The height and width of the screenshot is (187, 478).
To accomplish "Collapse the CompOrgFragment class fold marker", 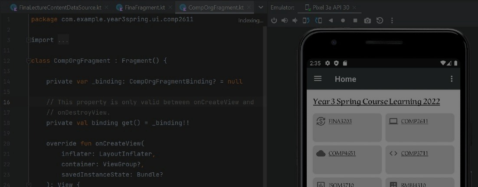I will click(x=29, y=61).
